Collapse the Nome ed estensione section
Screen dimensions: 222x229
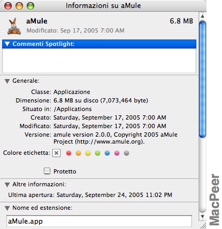point(7,208)
